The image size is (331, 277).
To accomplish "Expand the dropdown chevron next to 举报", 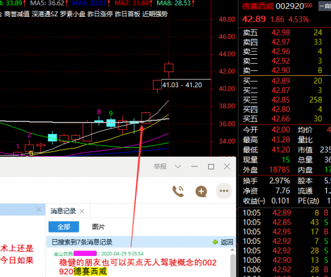I will pyautogui.click(x=178, y=167).
